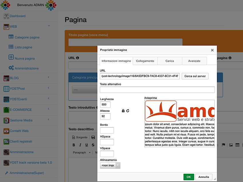Open the Allineamento dropdown
243x182 pixels.
click(110, 165)
